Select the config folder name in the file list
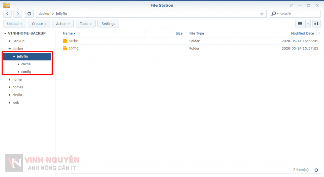The width and height of the screenshot is (324, 177). pyautogui.click(x=73, y=48)
